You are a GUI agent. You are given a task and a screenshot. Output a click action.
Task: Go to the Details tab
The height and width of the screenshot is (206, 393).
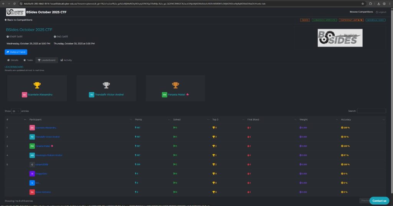pyautogui.click(x=13, y=60)
